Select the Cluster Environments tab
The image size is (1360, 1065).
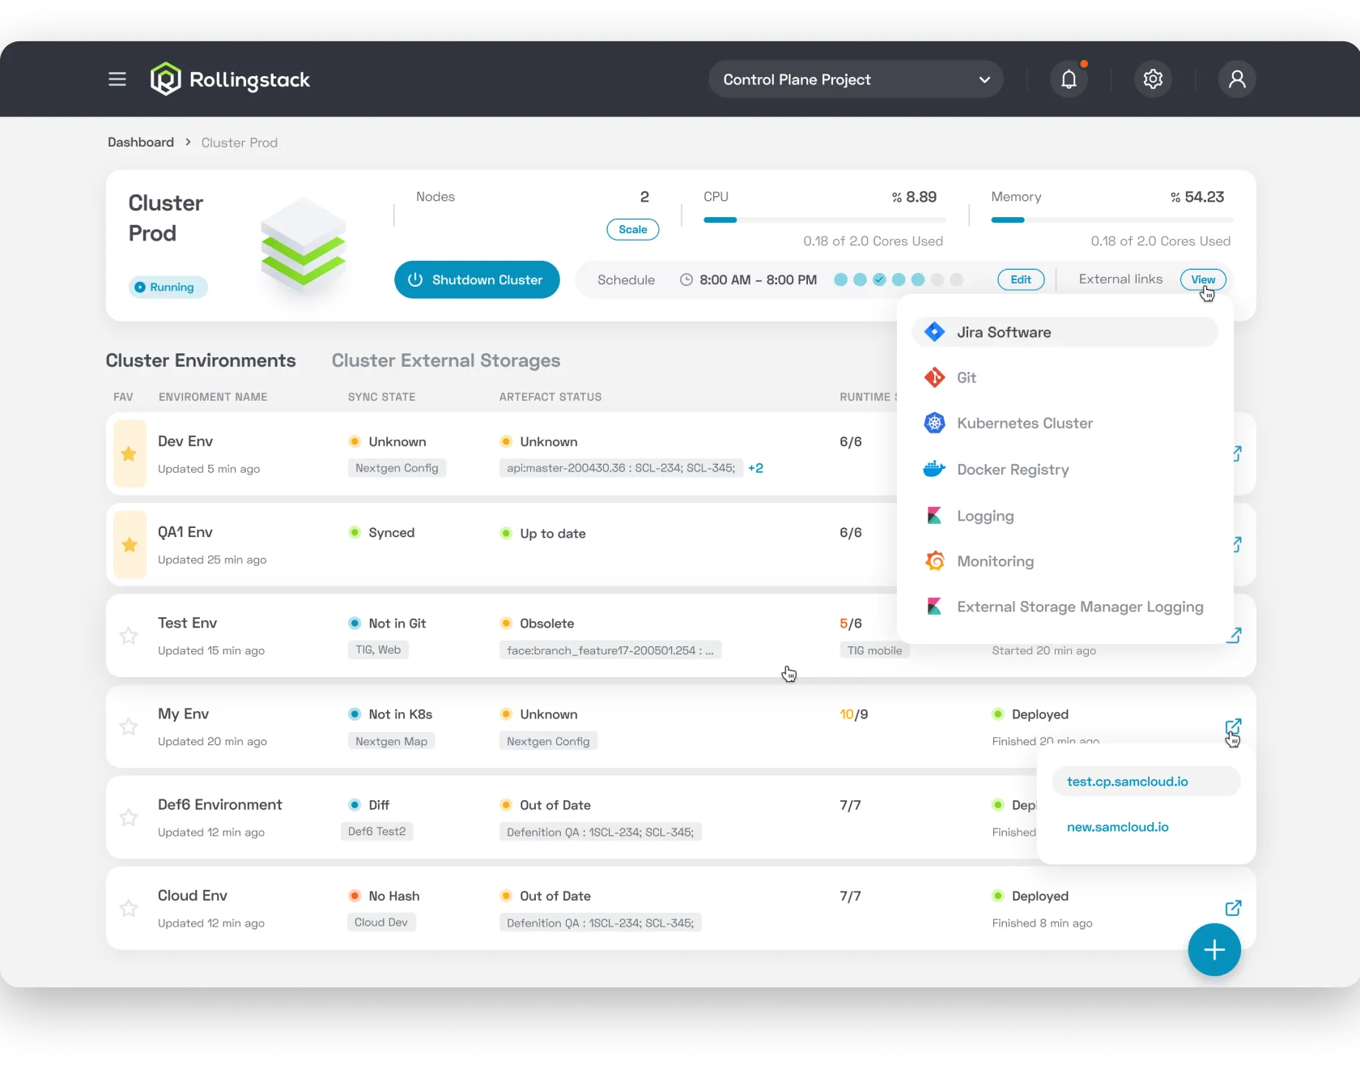coord(201,360)
